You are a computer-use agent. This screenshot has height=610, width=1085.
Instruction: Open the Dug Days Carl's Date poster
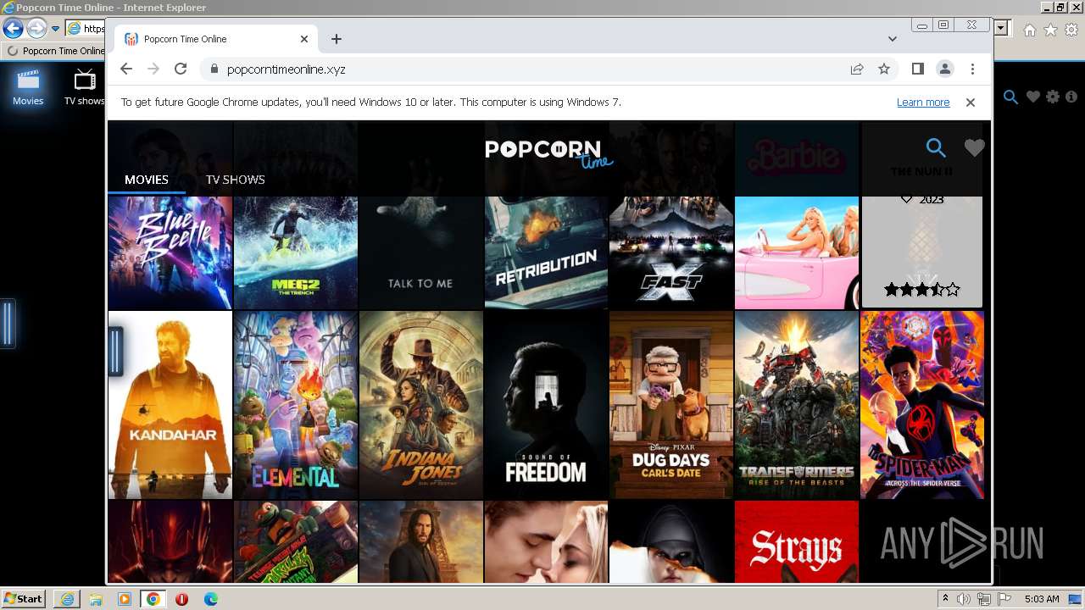[x=671, y=405]
